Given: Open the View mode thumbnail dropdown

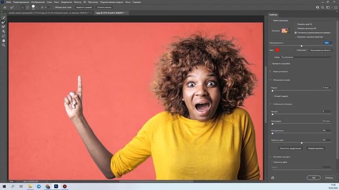Looking at the screenshot, I should (286, 31).
